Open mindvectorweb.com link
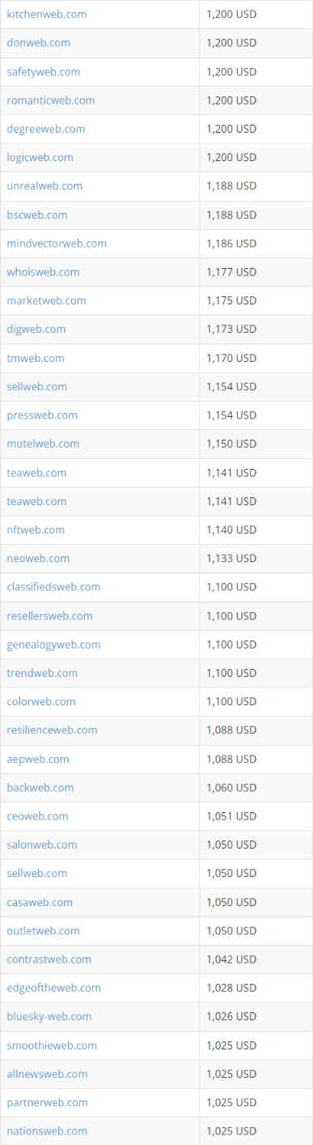 [x=57, y=243]
